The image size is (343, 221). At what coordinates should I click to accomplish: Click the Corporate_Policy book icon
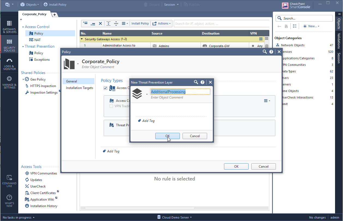69,64
